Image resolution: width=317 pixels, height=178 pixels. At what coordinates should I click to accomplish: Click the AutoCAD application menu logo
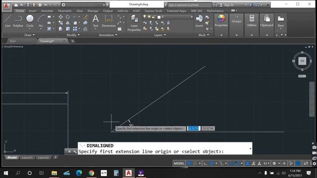click(6, 6)
